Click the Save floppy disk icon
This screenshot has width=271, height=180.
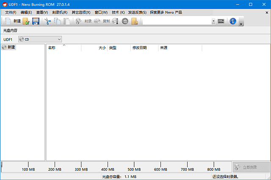pyautogui.click(x=36, y=21)
